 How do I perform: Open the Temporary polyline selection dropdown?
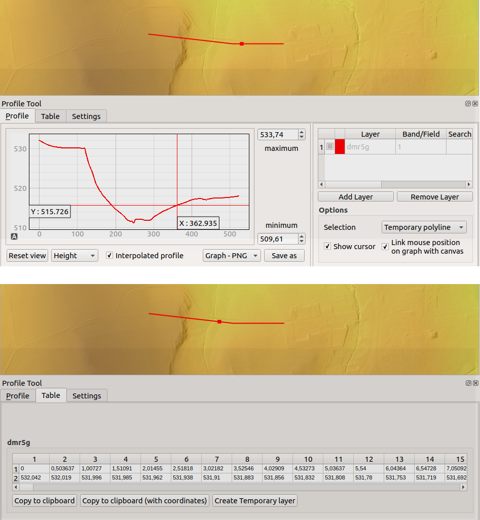424,227
